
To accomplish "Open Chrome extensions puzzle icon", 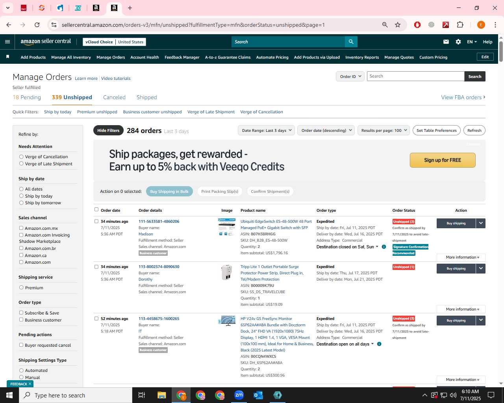I will 460,25.
